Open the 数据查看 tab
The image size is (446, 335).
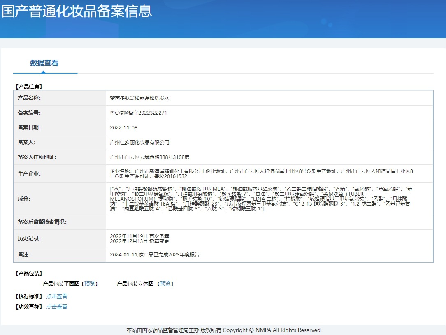(x=44, y=63)
